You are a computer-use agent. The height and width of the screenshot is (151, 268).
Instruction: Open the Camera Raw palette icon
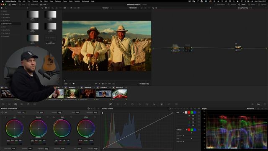pyautogui.click(x=3, y=104)
